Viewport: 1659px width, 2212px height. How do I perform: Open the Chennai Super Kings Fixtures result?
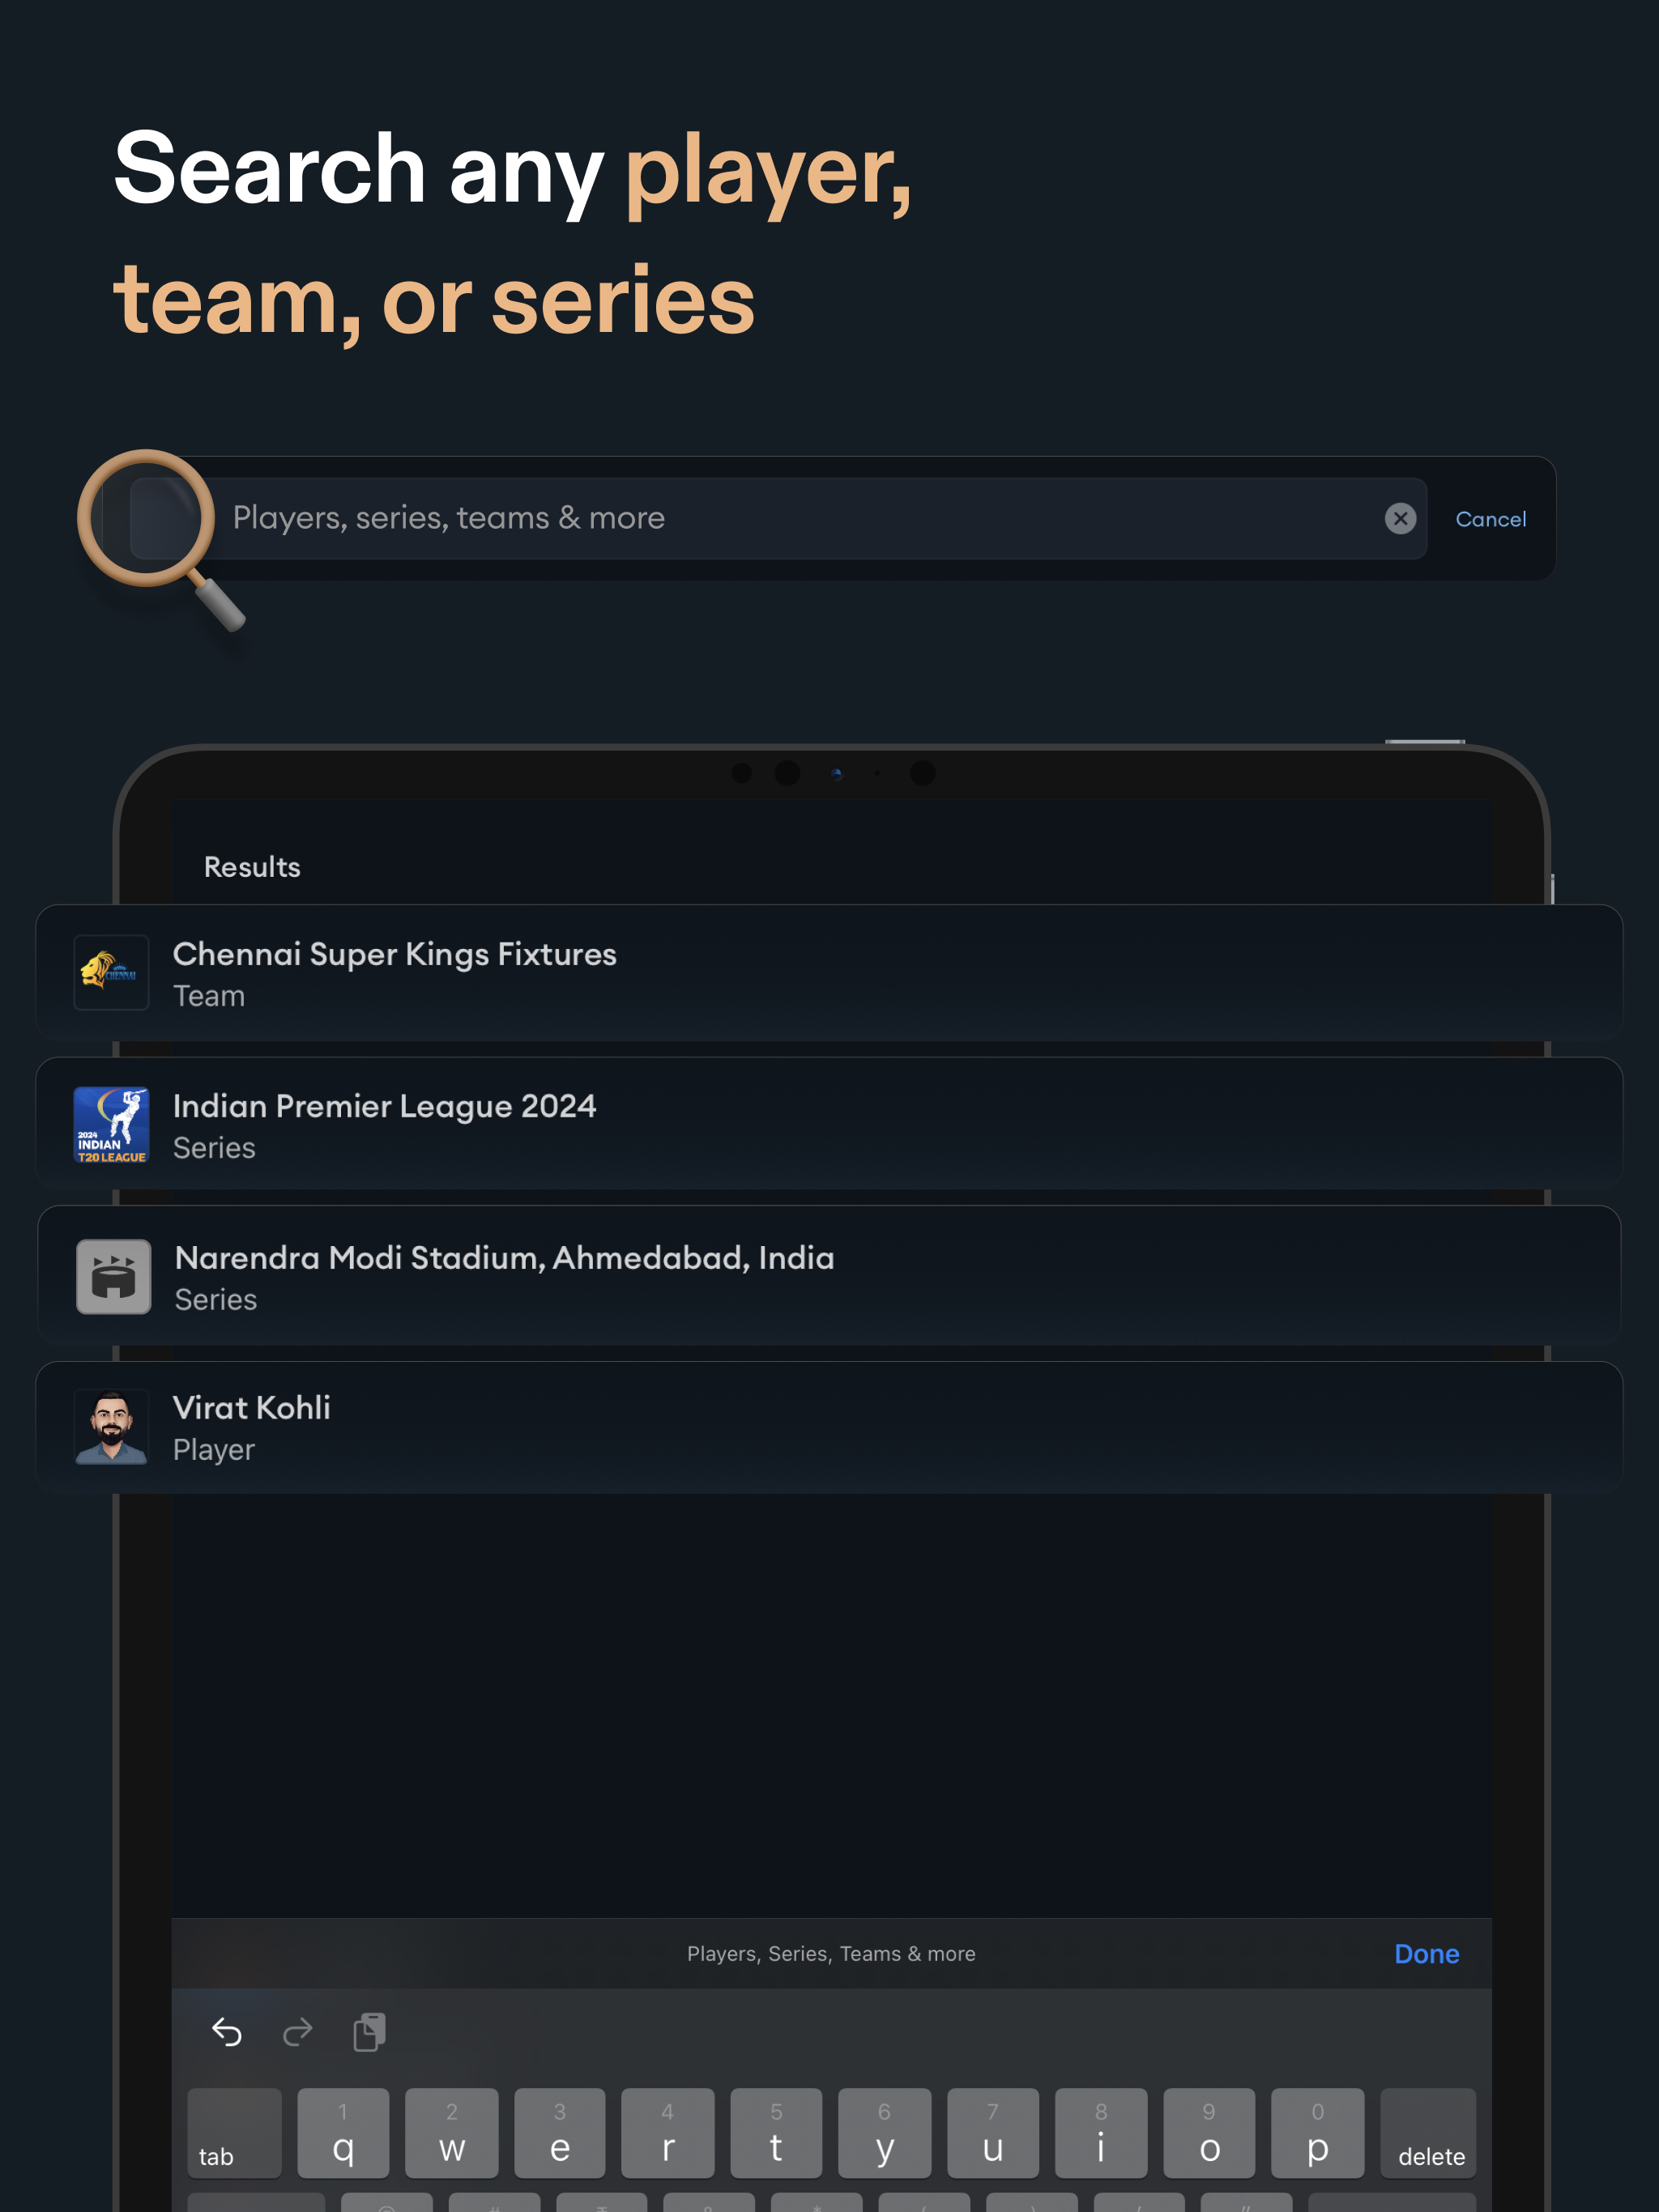click(x=829, y=973)
